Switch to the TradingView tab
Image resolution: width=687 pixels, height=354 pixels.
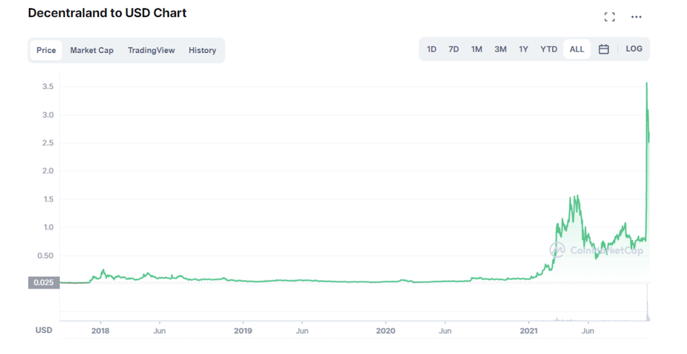tap(151, 50)
